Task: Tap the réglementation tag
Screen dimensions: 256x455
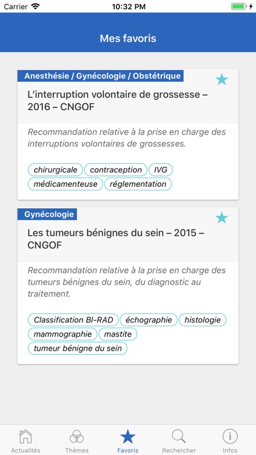Action: coord(138,184)
